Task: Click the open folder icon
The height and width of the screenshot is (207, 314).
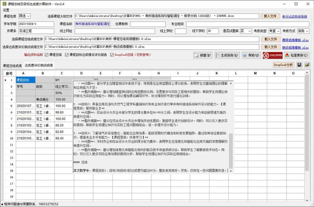Action: [x=307, y=65]
